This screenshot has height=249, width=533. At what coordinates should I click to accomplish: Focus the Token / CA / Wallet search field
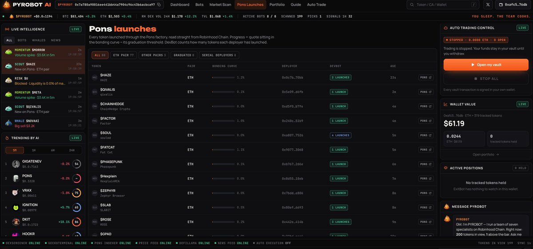coord(443,4)
